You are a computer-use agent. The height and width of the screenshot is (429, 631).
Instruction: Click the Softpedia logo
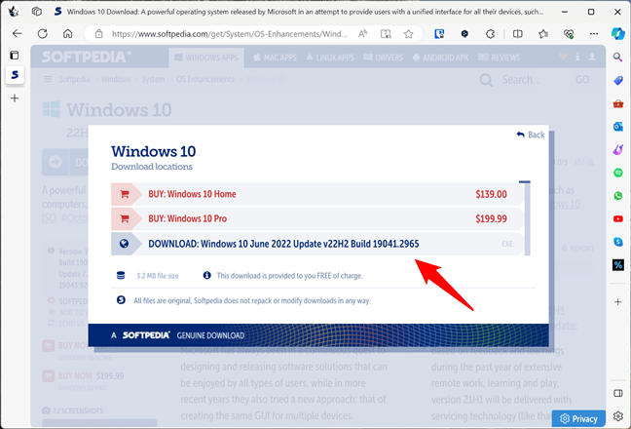(x=86, y=57)
